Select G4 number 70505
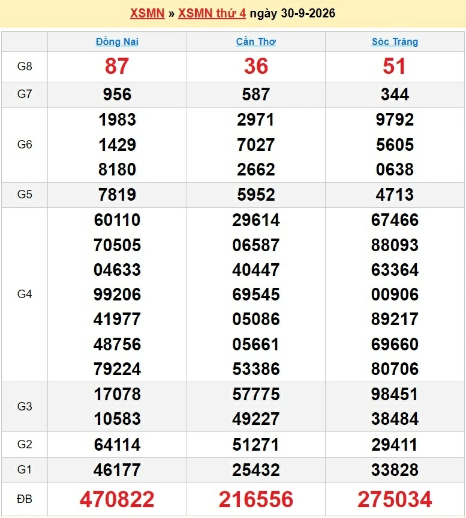The image size is (466, 518). click(x=117, y=245)
